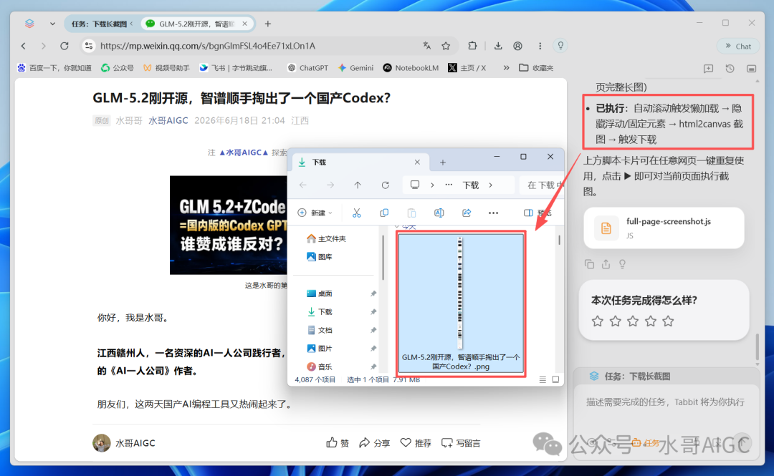This screenshot has height=476, width=774.
Task: Open the workspace layers icon in browser
Action: [29, 23]
